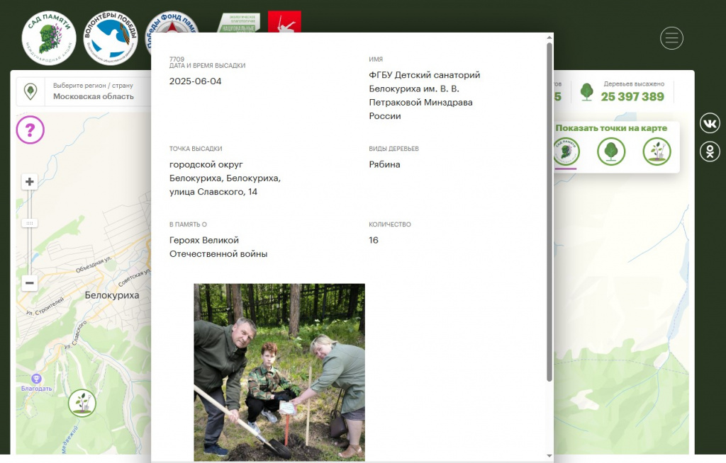Open the Волонтёры Победы logo
Screen dimensions: 726x463
(111, 38)
